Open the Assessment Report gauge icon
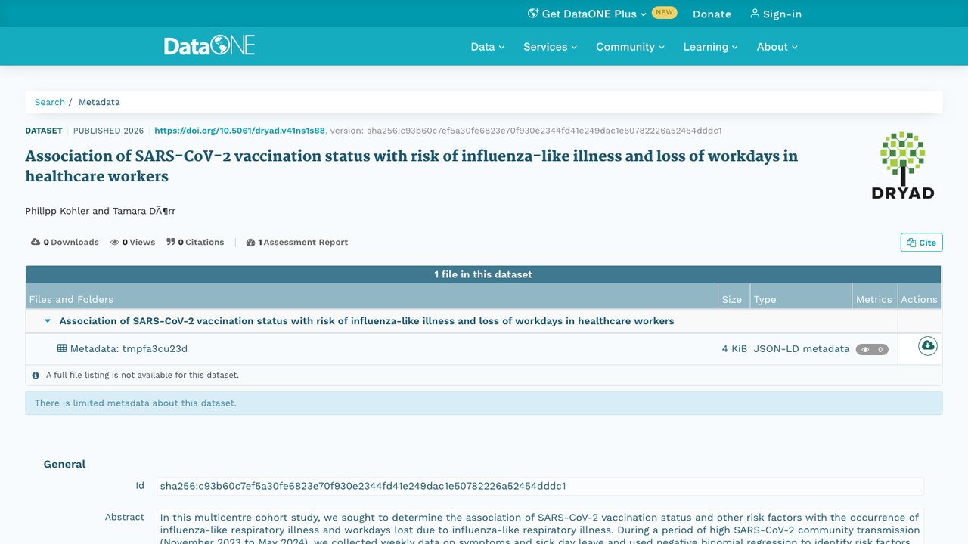968x544 pixels. point(250,243)
